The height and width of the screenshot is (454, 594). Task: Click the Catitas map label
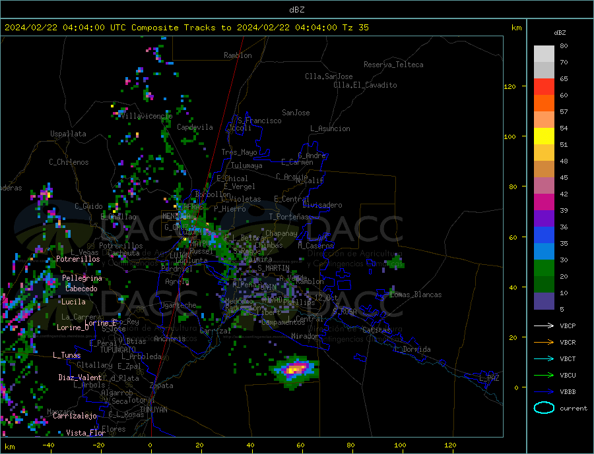(x=376, y=330)
